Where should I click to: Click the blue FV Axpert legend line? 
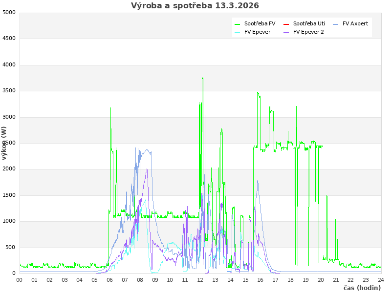coord(336,24)
